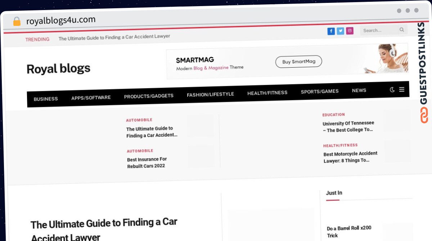Open 'Do a Barrel Roll x200 Trick' article
This screenshot has height=241, width=432.
[349, 232]
